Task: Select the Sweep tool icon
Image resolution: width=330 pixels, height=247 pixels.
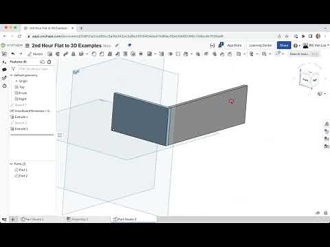Action: click(x=65, y=54)
